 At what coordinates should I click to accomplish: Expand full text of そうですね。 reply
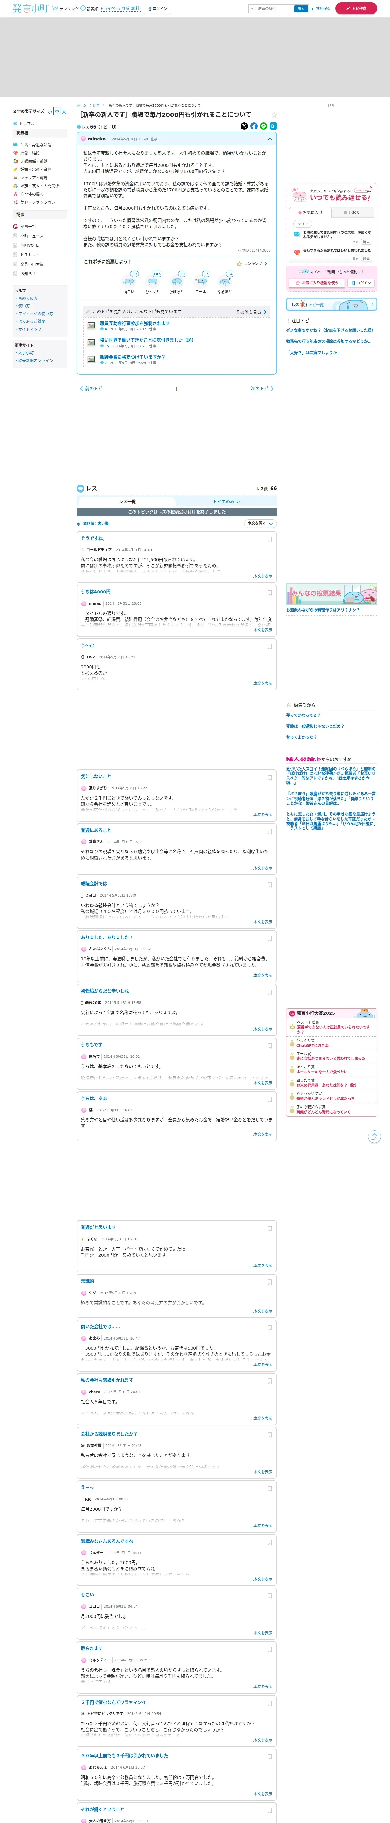(x=261, y=576)
